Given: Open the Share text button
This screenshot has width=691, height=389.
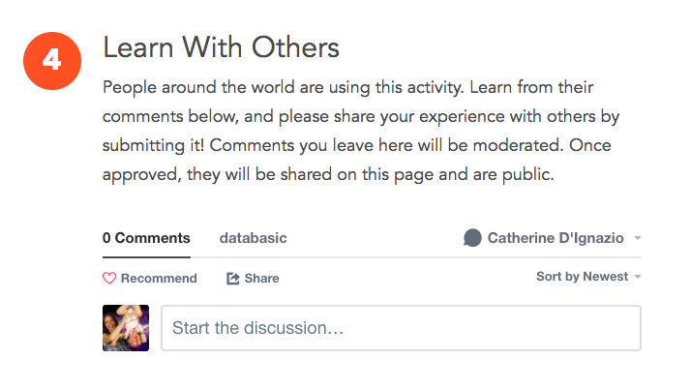Looking at the screenshot, I should click(x=261, y=279).
